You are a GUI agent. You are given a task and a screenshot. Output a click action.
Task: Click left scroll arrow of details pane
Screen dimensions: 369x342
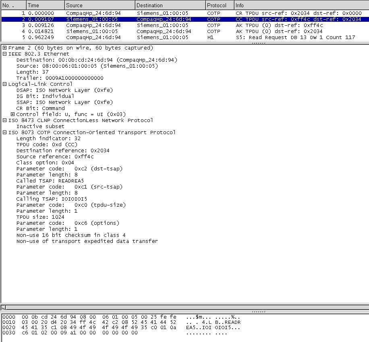[x=4, y=307]
